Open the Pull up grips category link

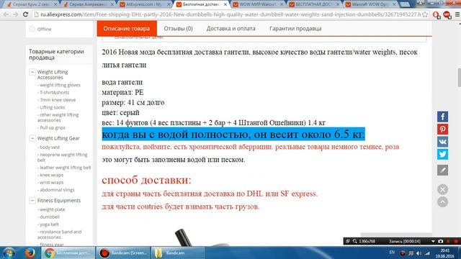pos(53,127)
